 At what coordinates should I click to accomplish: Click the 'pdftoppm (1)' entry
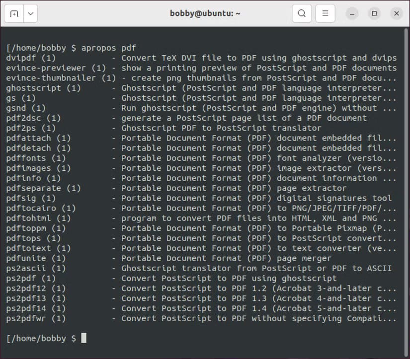coord(36,228)
